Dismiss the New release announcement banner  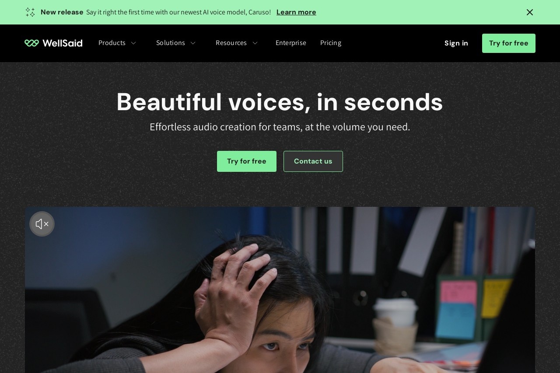click(x=530, y=12)
